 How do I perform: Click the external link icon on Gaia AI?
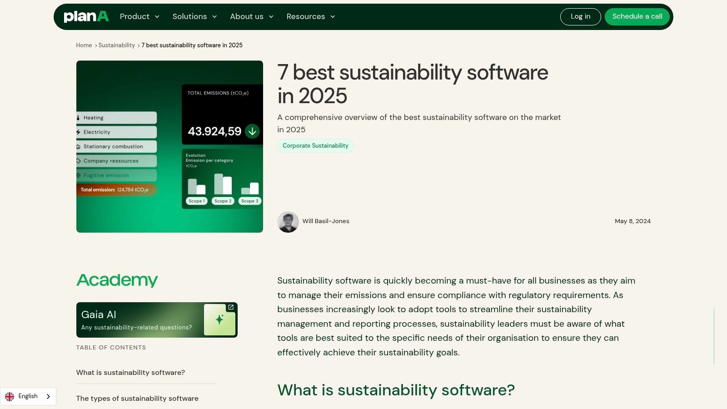coord(231,308)
